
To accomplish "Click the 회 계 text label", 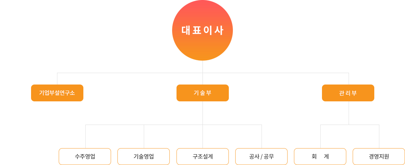I will coord(320,157).
